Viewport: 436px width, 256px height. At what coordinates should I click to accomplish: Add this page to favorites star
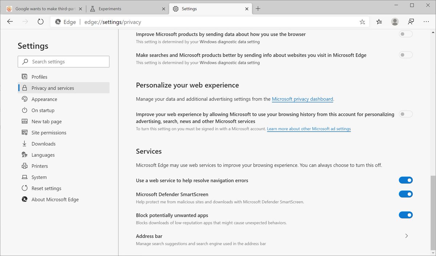pos(362,22)
